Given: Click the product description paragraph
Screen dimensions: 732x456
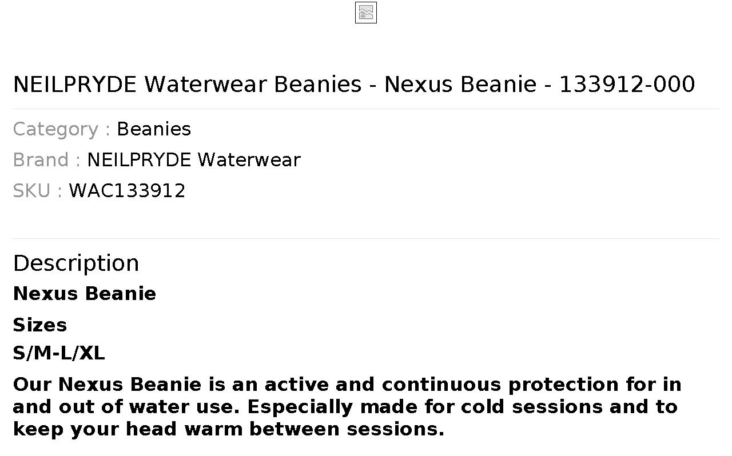Looking at the screenshot, I should tap(347, 407).
